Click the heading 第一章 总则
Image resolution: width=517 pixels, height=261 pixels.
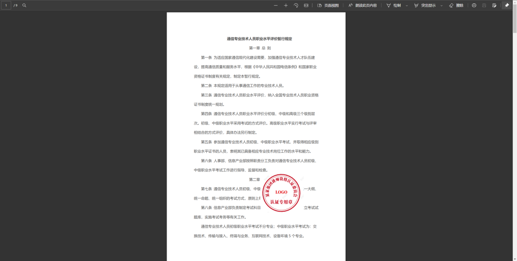click(x=260, y=48)
